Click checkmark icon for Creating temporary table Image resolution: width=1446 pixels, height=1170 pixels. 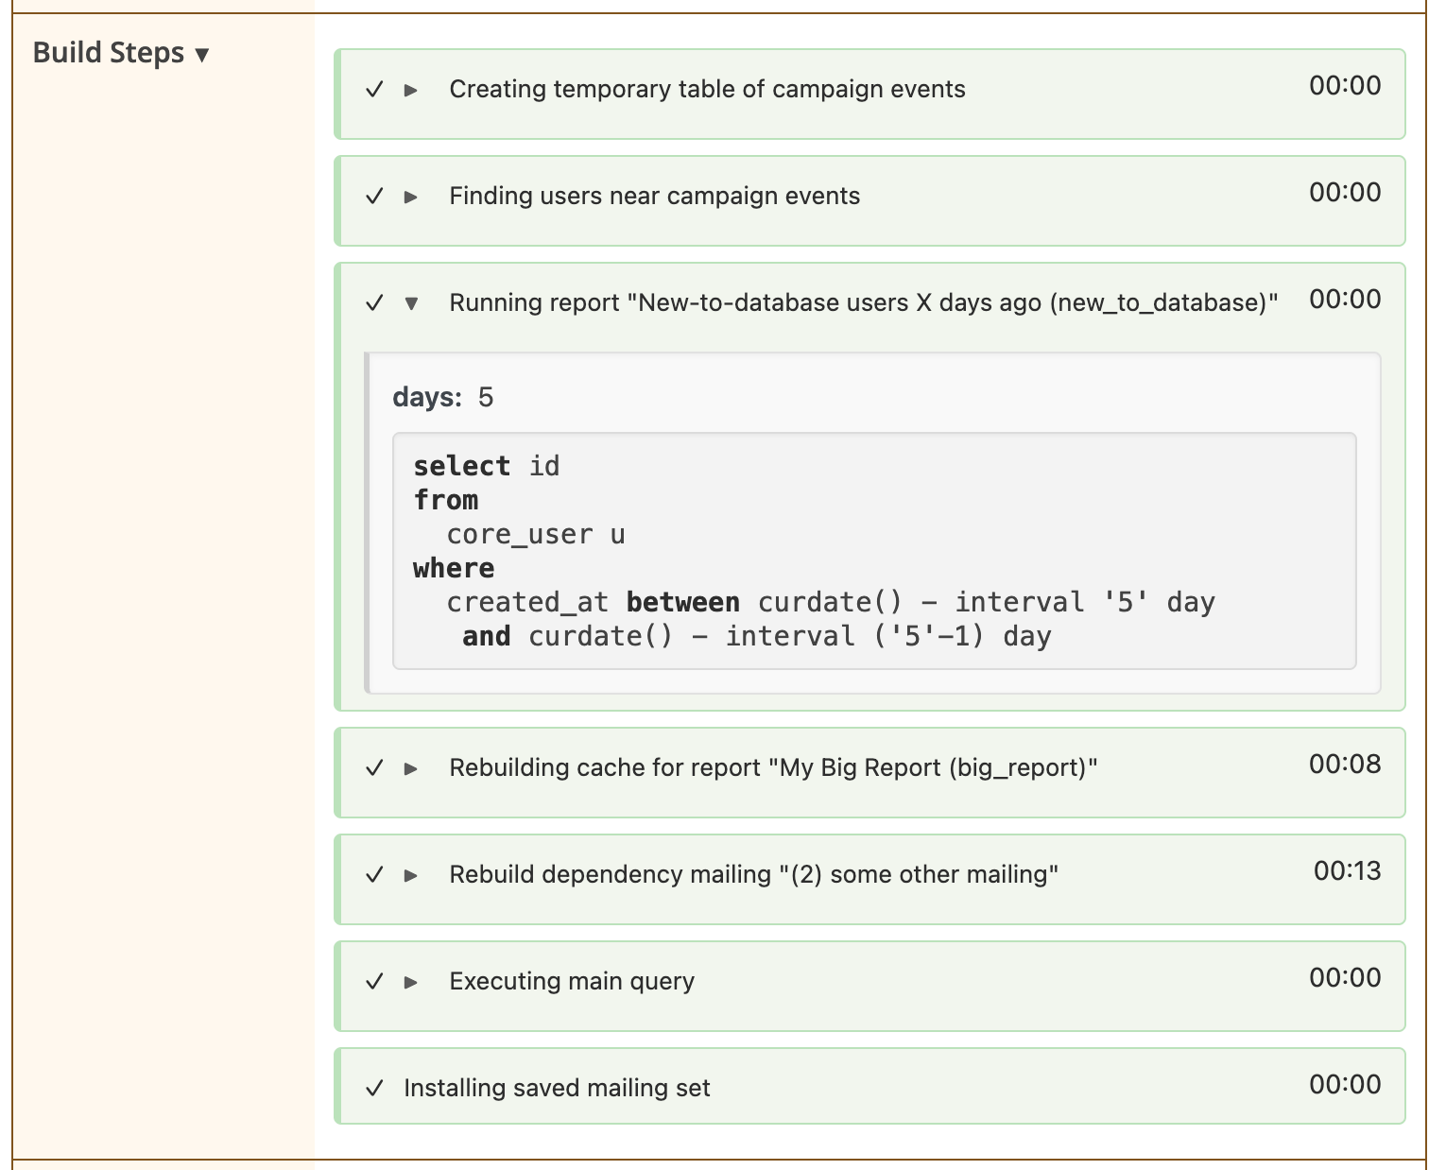point(375,90)
